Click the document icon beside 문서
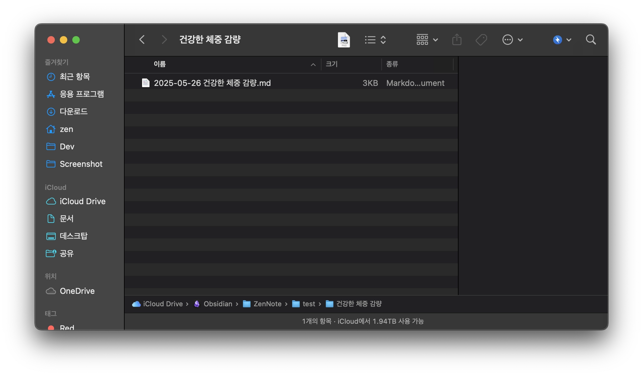The width and height of the screenshot is (643, 376). click(x=51, y=219)
